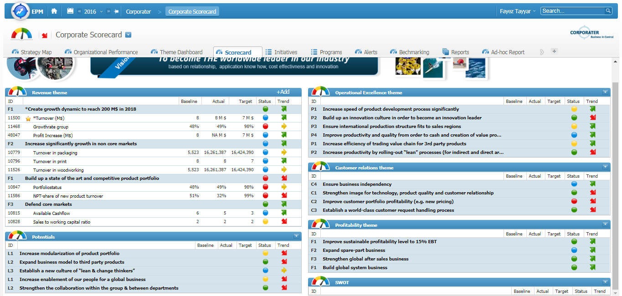Open the SWOT panel menu arrow
The image size is (622, 296).
pyautogui.click(x=605, y=282)
